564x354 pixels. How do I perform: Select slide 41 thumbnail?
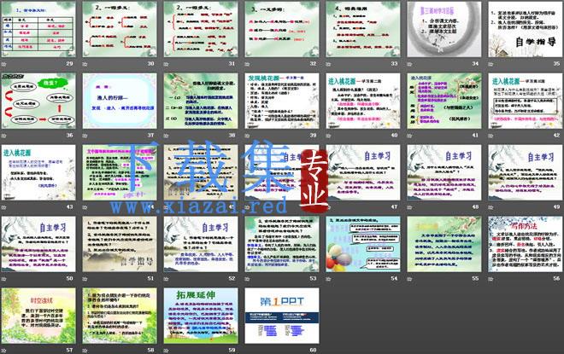click(x=444, y=101)
